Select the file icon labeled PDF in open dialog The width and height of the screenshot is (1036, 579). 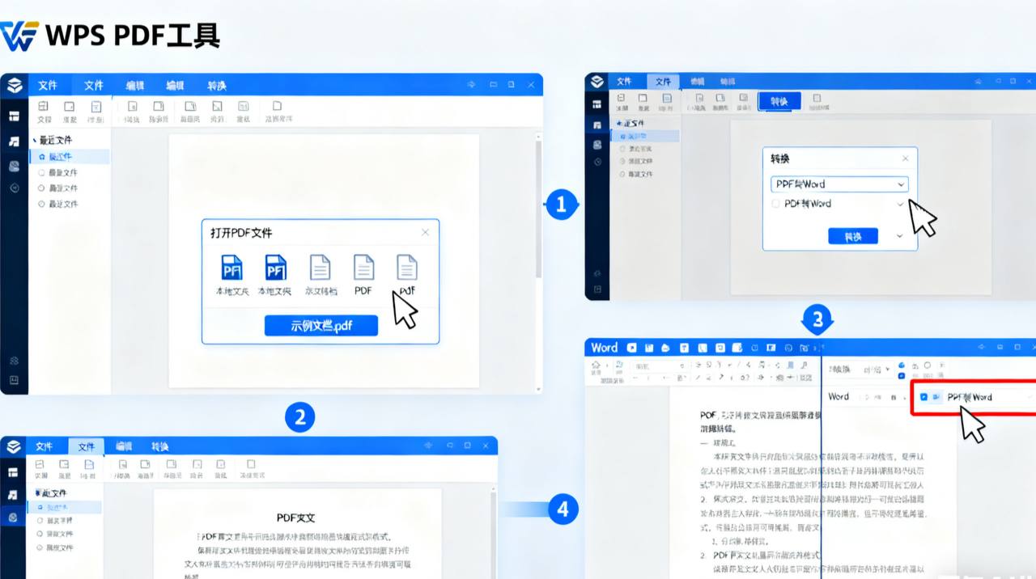pyautogui.click(x=363, y=268)
